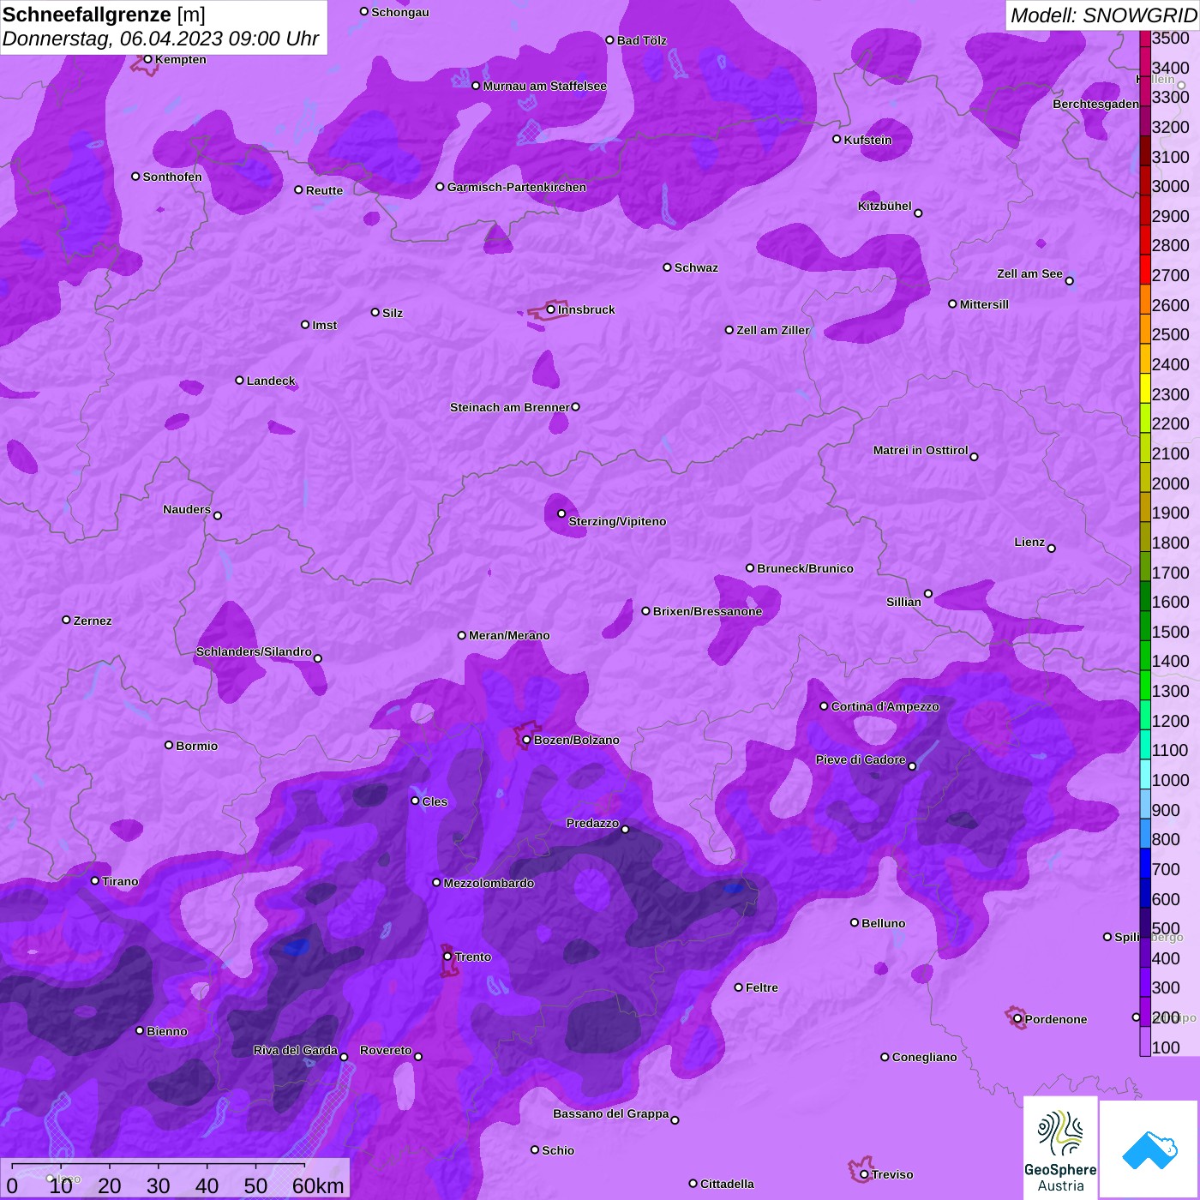The width and height of the screenshot is (1200, 1200).
Task: Click the Riva del Garda label
Action: coord(295,1050)
